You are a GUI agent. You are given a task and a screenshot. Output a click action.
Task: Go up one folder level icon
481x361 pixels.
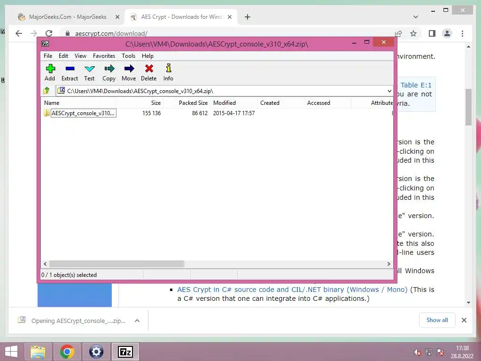pyautogui.click(x=47, y=91)
